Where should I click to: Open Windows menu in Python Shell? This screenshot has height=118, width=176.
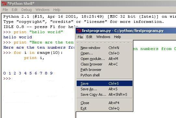click(43, 10)
